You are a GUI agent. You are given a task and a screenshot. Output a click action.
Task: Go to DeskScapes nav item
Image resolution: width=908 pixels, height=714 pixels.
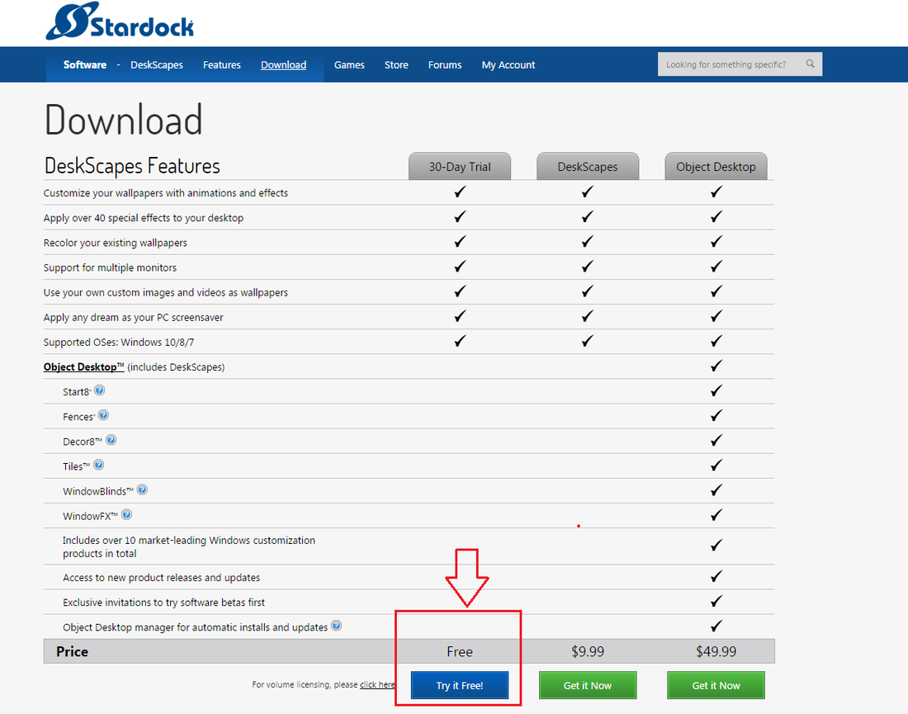[156, 65]
